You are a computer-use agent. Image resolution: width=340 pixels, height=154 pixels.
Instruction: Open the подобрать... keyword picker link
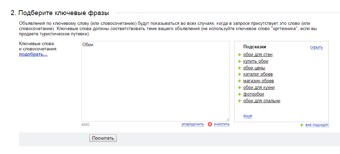point(33,54)
